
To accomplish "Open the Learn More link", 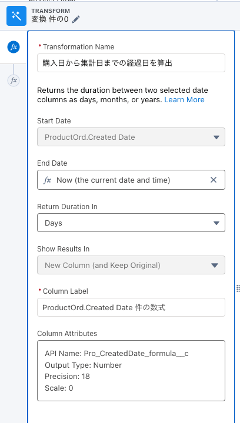I will tap(184, 100).
